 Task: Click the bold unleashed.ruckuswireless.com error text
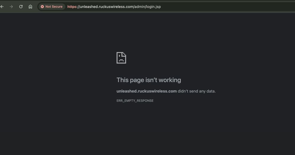tap(147, 91)
